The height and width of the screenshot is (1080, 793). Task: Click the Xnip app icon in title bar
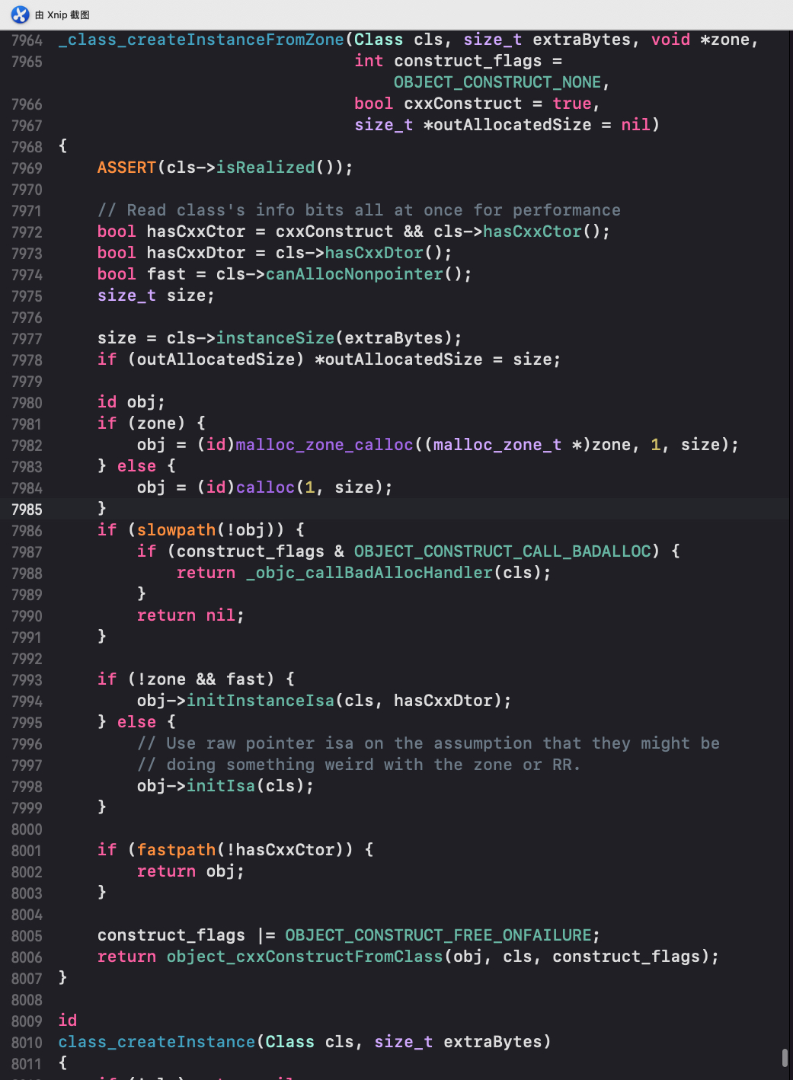(20, 14)
